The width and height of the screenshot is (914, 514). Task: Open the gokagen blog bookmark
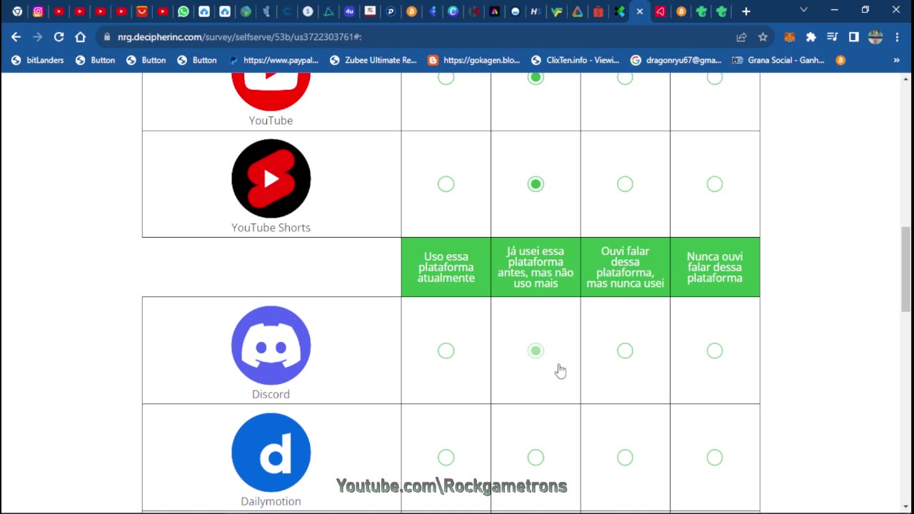point(473,61)
